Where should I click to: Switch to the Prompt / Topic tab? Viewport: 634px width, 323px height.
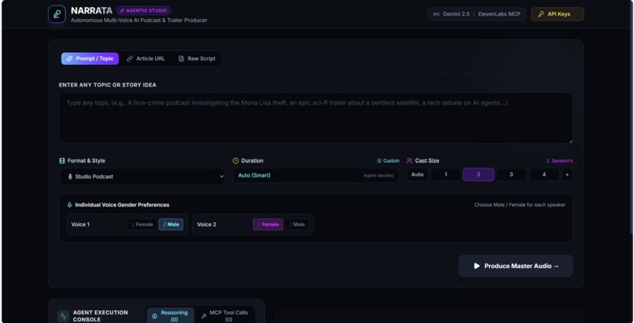pyautogui.click(x=90, y=58)
